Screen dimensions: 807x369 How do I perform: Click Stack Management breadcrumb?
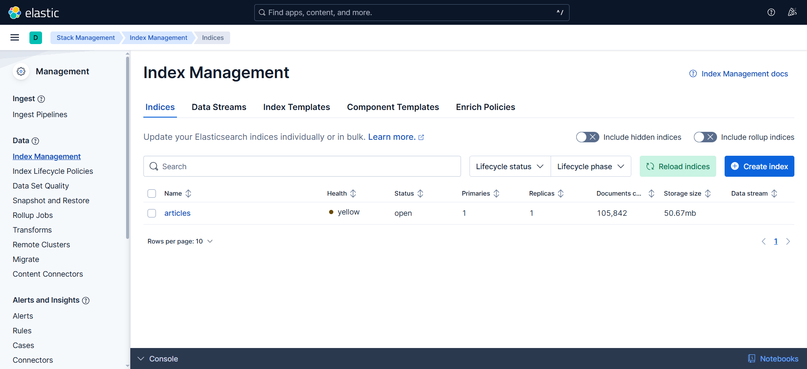(86, 38)
